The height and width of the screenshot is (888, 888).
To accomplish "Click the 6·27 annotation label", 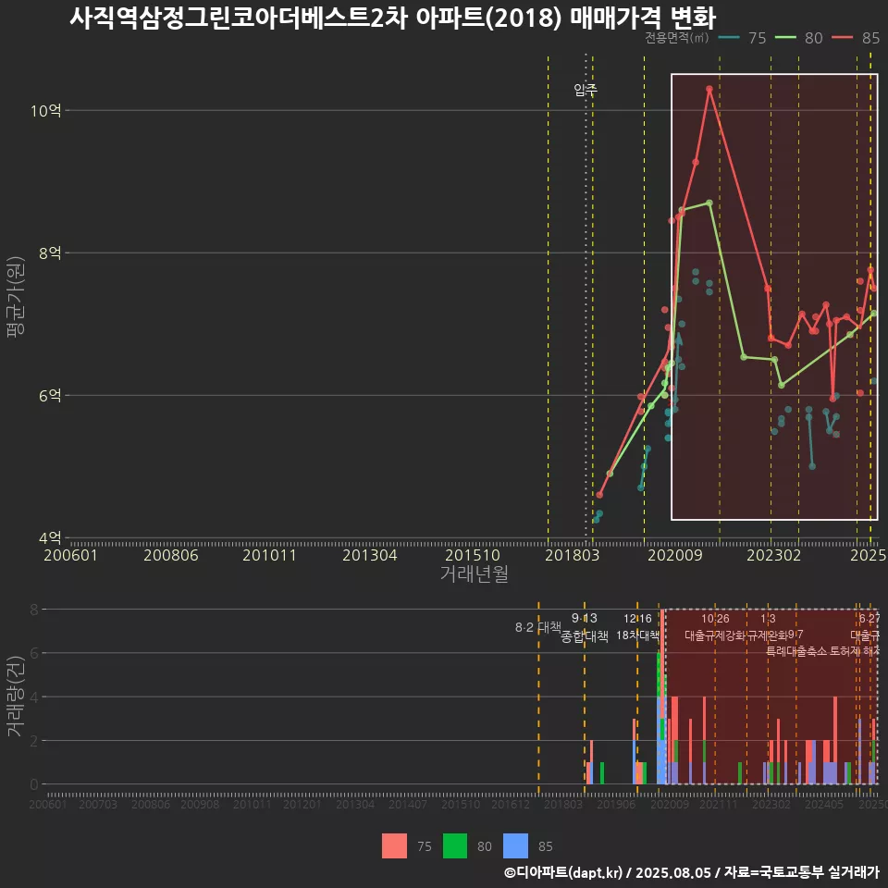I will [x=869, y=619].
